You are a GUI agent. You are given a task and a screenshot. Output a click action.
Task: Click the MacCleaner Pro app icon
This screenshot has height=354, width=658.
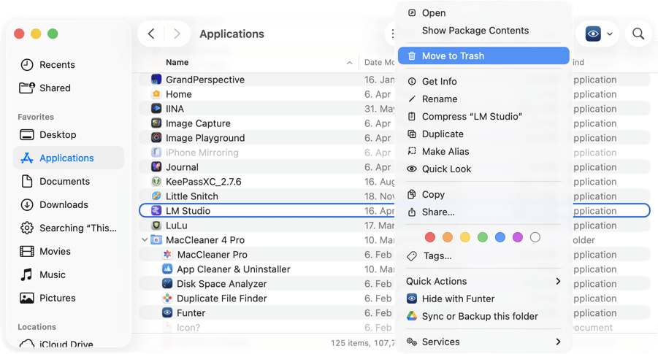pyautogui.click(x=167, y=254)
